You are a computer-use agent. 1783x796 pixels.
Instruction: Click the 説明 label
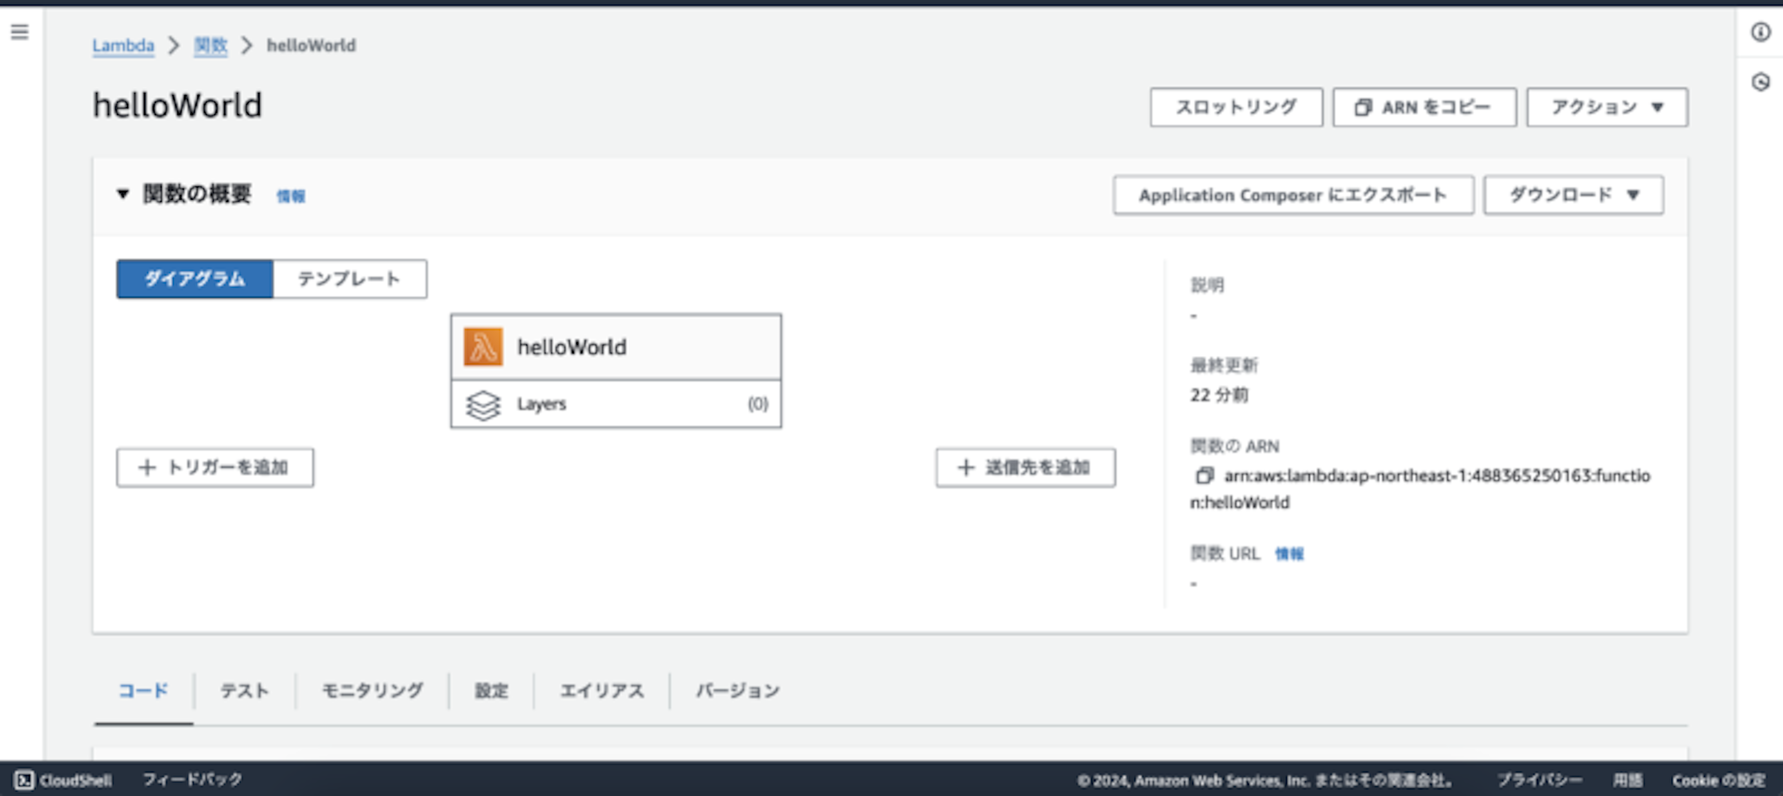pos(1207,285)
